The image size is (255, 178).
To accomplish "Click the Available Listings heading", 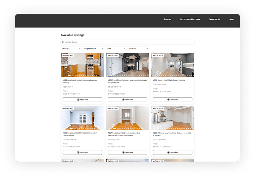I will 72,35.
